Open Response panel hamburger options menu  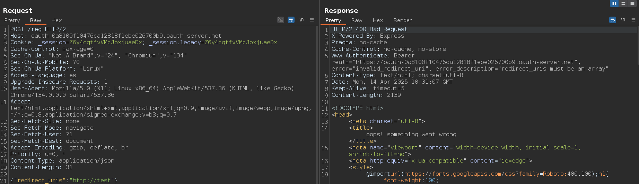pos(633,20)
